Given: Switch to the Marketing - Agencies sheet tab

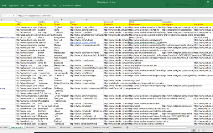Looking at the screenshot, I should click(x=101, y=127).
